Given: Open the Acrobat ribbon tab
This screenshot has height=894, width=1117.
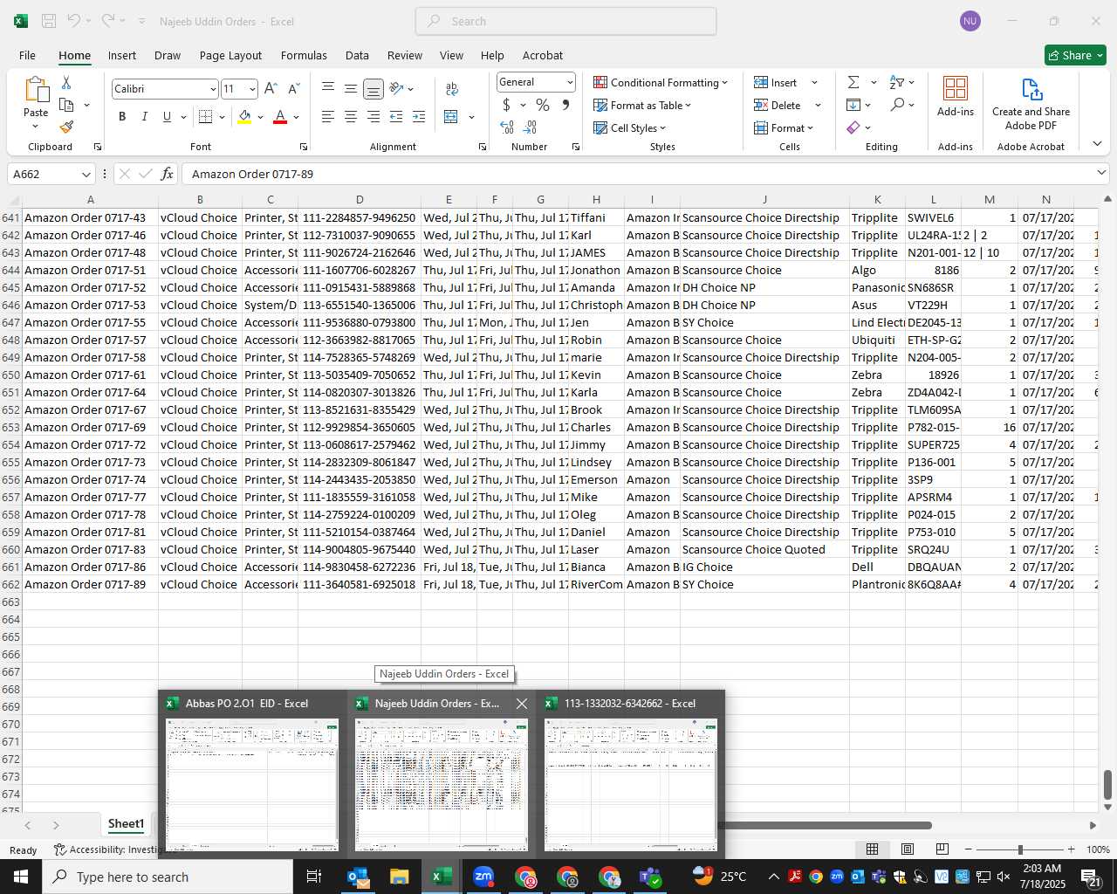Looking at the screenshot, I should (543, 55).
